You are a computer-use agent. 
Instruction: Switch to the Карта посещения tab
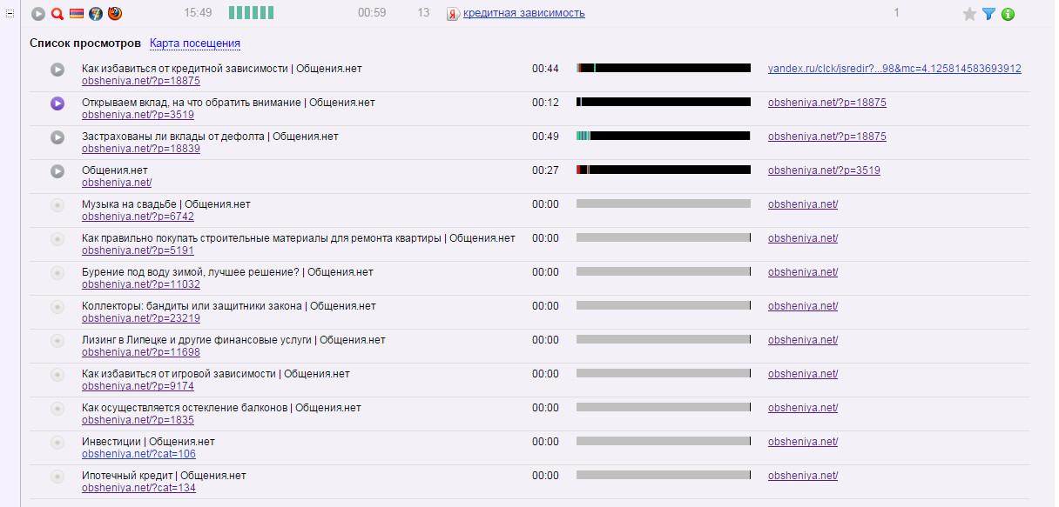click(x=195, y=43)
